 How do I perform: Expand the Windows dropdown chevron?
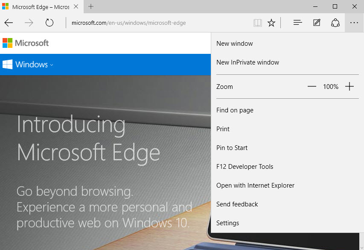[x=52, y=65]
